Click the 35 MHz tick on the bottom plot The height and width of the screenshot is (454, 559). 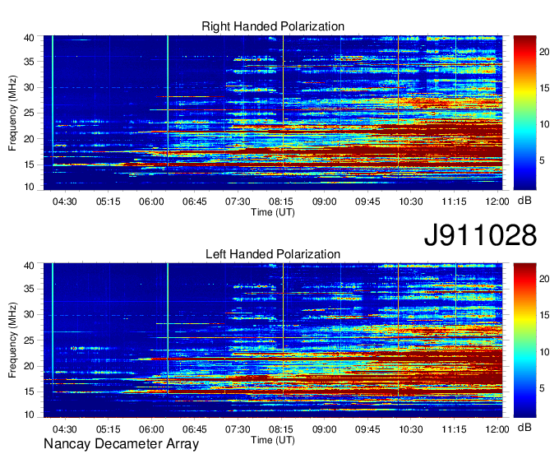pyautogui.click(x=29, y=289)
